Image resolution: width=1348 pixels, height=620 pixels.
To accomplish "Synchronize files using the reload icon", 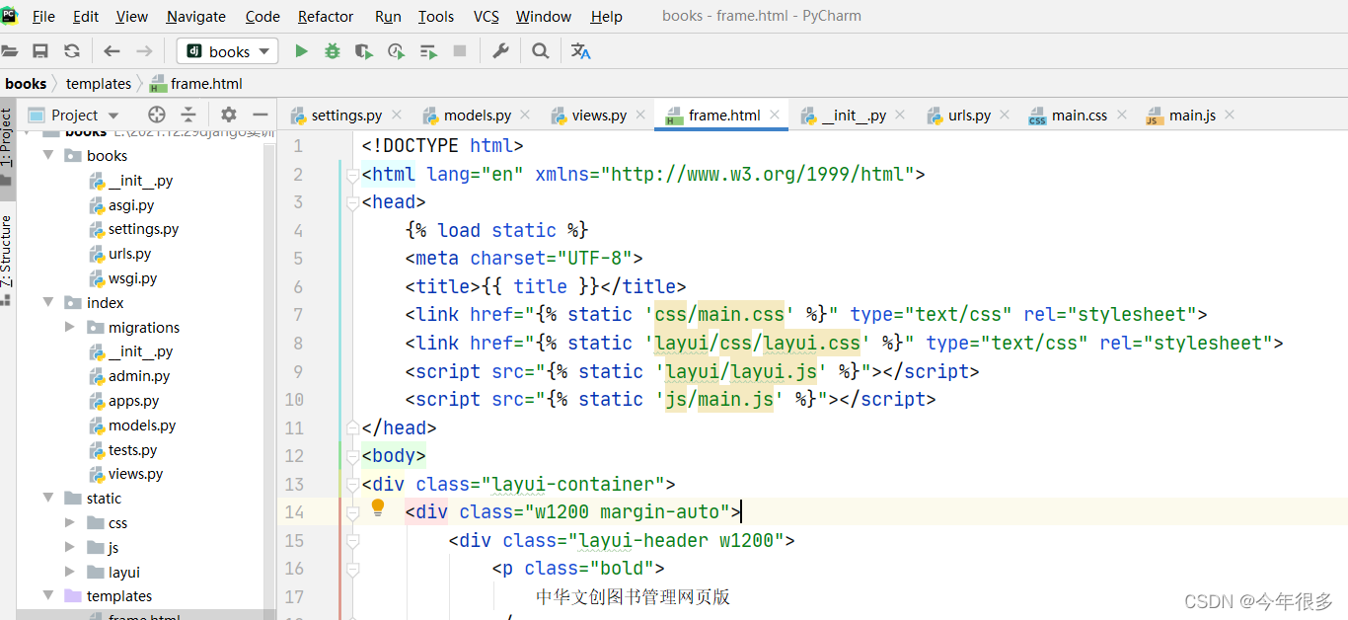I will pyautogui.click(x=72, y=51).
